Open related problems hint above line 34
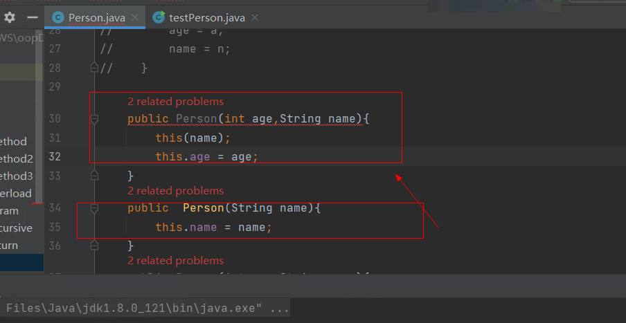Screen dimensions: 626x323 175,191
